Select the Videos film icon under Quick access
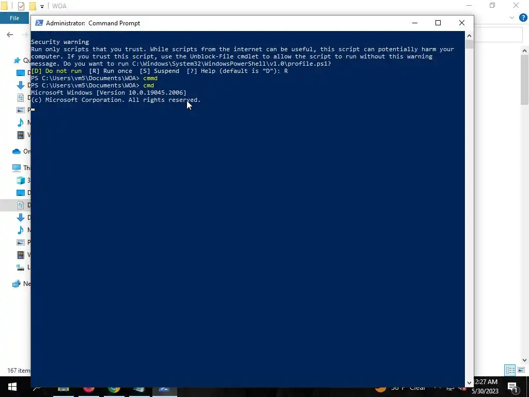Viewport: 529px width, 397px height. pyautogui.click(x=21, y=135)
